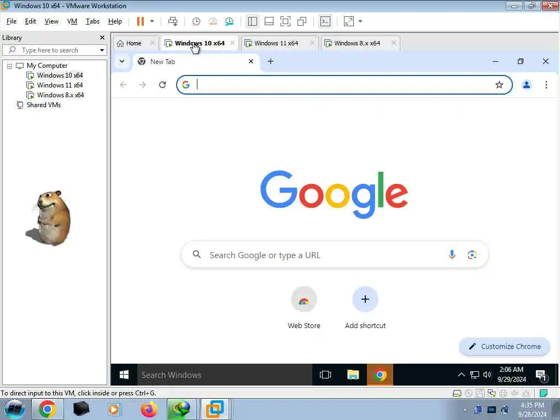
Task: Open File Explorer in guest taskbar
Action: [x=353, y=375]
